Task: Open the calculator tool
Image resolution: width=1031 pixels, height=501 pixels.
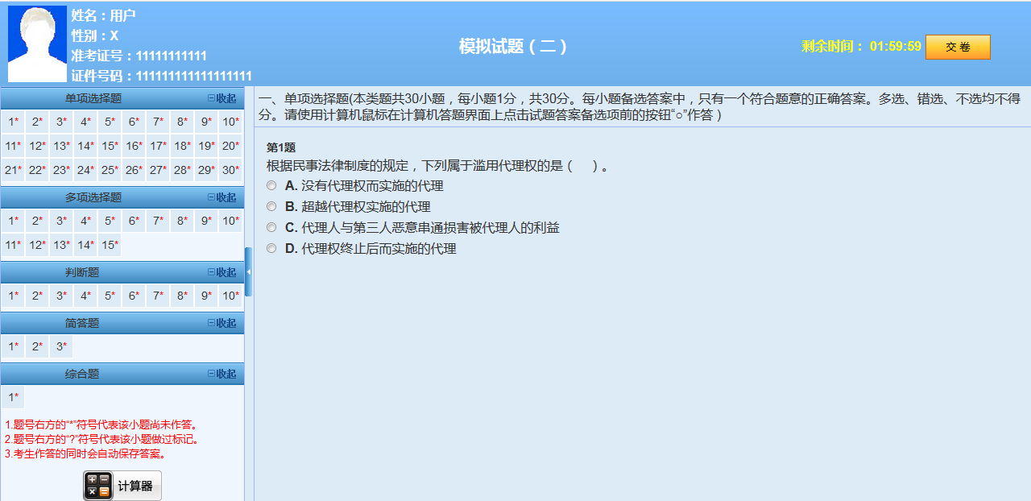Action: pyautogui.click(x=122, y=485)
